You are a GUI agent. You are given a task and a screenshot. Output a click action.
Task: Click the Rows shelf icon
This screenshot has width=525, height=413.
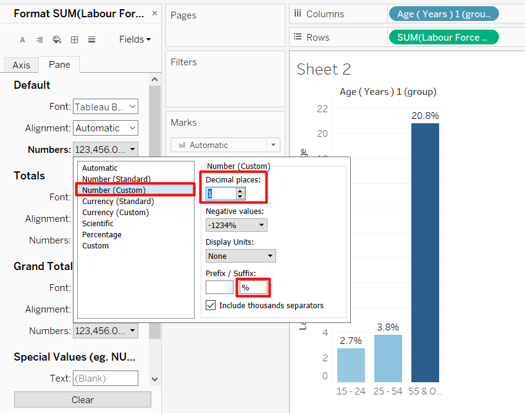coord(298,37)
